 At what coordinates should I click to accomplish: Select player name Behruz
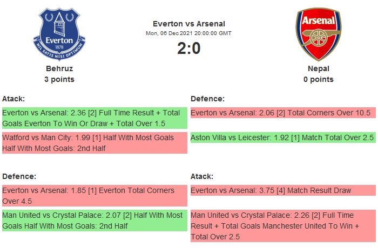[59, 68]
